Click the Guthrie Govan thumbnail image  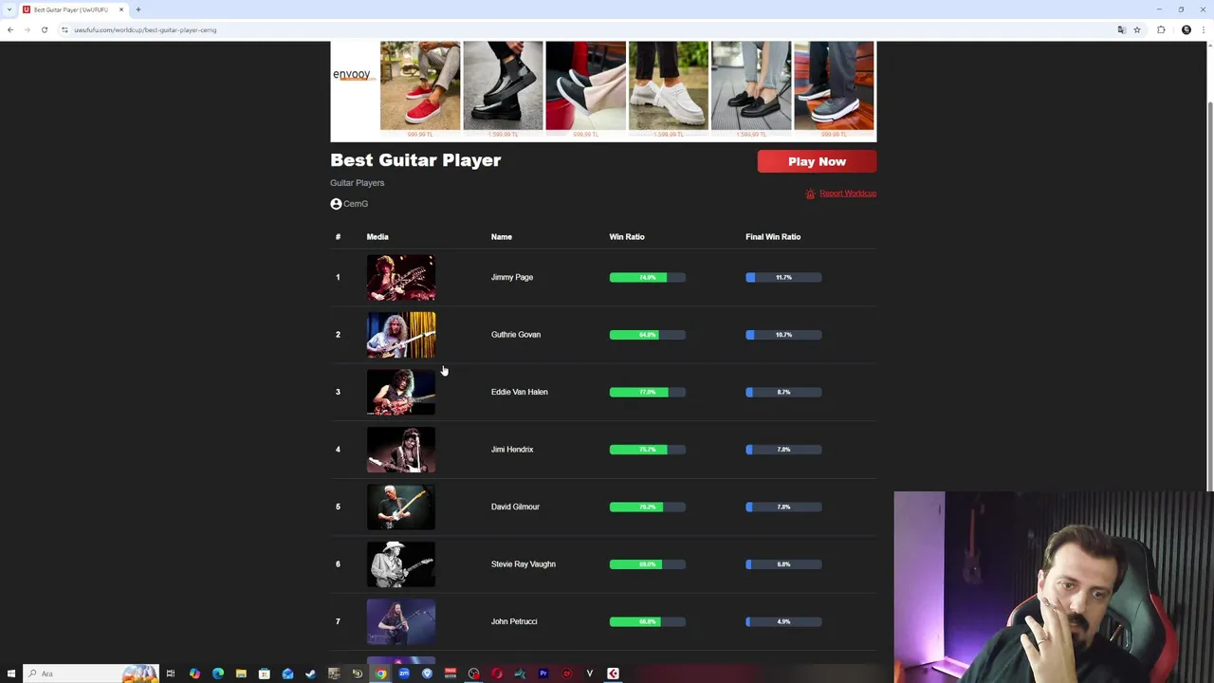coord(401,335)
